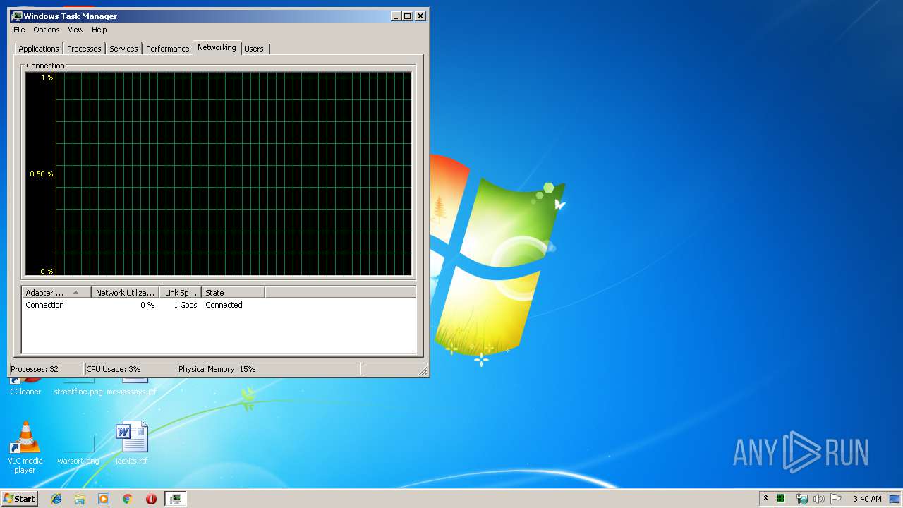Switch to the Users tab
Screen dimensions: 903x508
254,49
